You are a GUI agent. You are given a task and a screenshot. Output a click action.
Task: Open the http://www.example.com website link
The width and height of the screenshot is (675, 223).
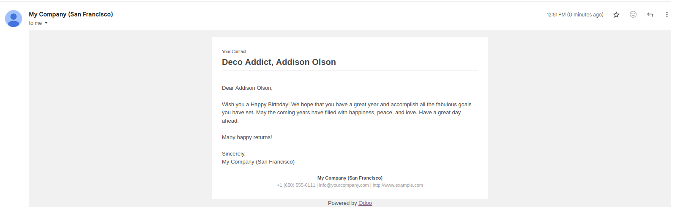398,185
